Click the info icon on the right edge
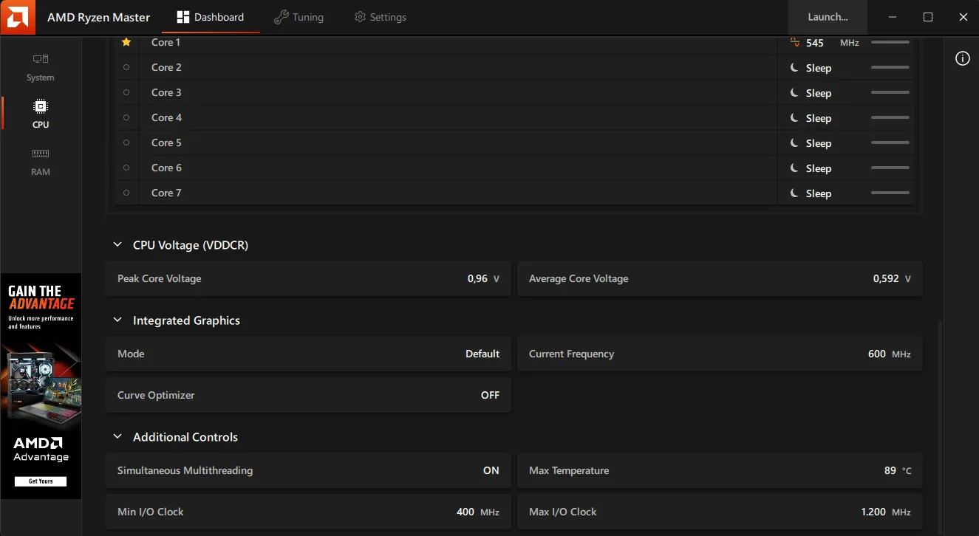 (963, 58)
